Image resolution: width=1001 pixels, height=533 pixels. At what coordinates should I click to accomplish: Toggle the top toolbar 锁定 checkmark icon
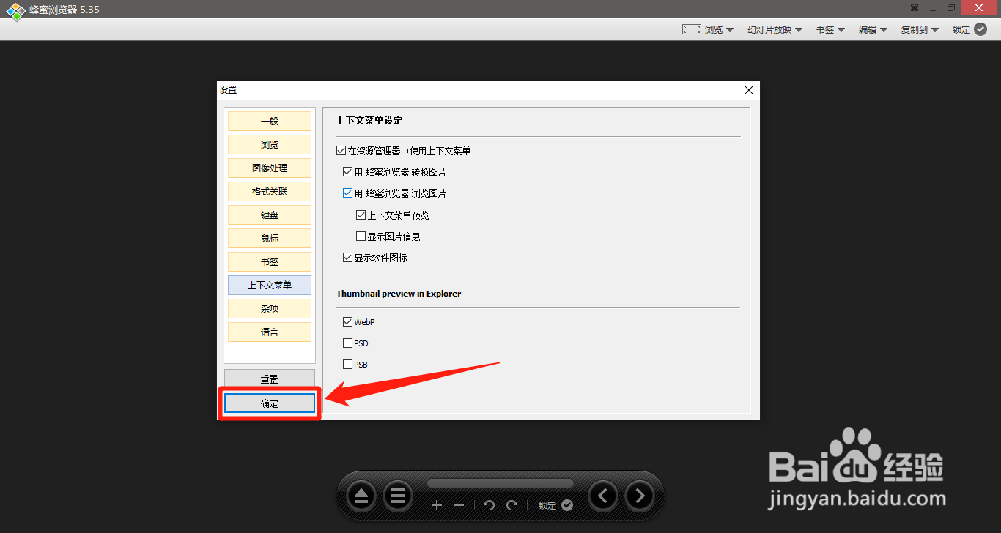point(980,29)
